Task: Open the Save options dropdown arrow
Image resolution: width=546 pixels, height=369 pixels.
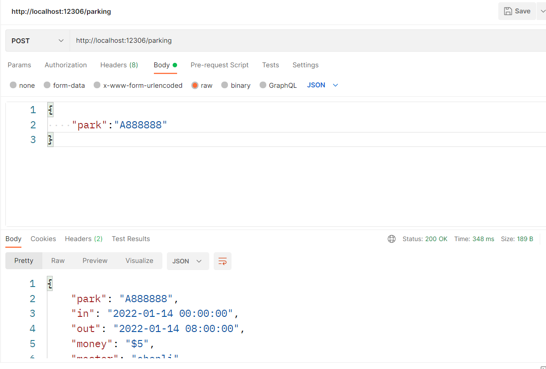Action: coord(542,11)
